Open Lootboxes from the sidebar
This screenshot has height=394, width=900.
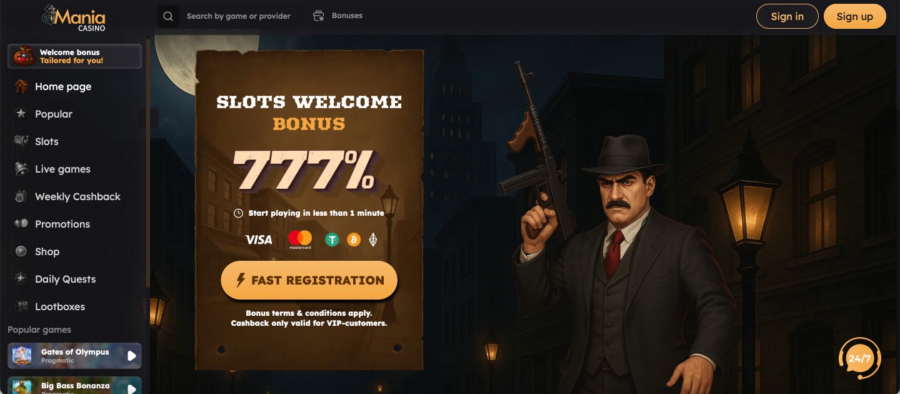click(x=74, y=307)
